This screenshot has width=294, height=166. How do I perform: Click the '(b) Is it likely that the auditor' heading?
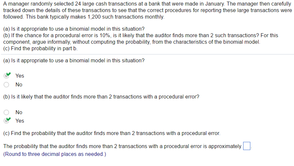click(101, 97)
